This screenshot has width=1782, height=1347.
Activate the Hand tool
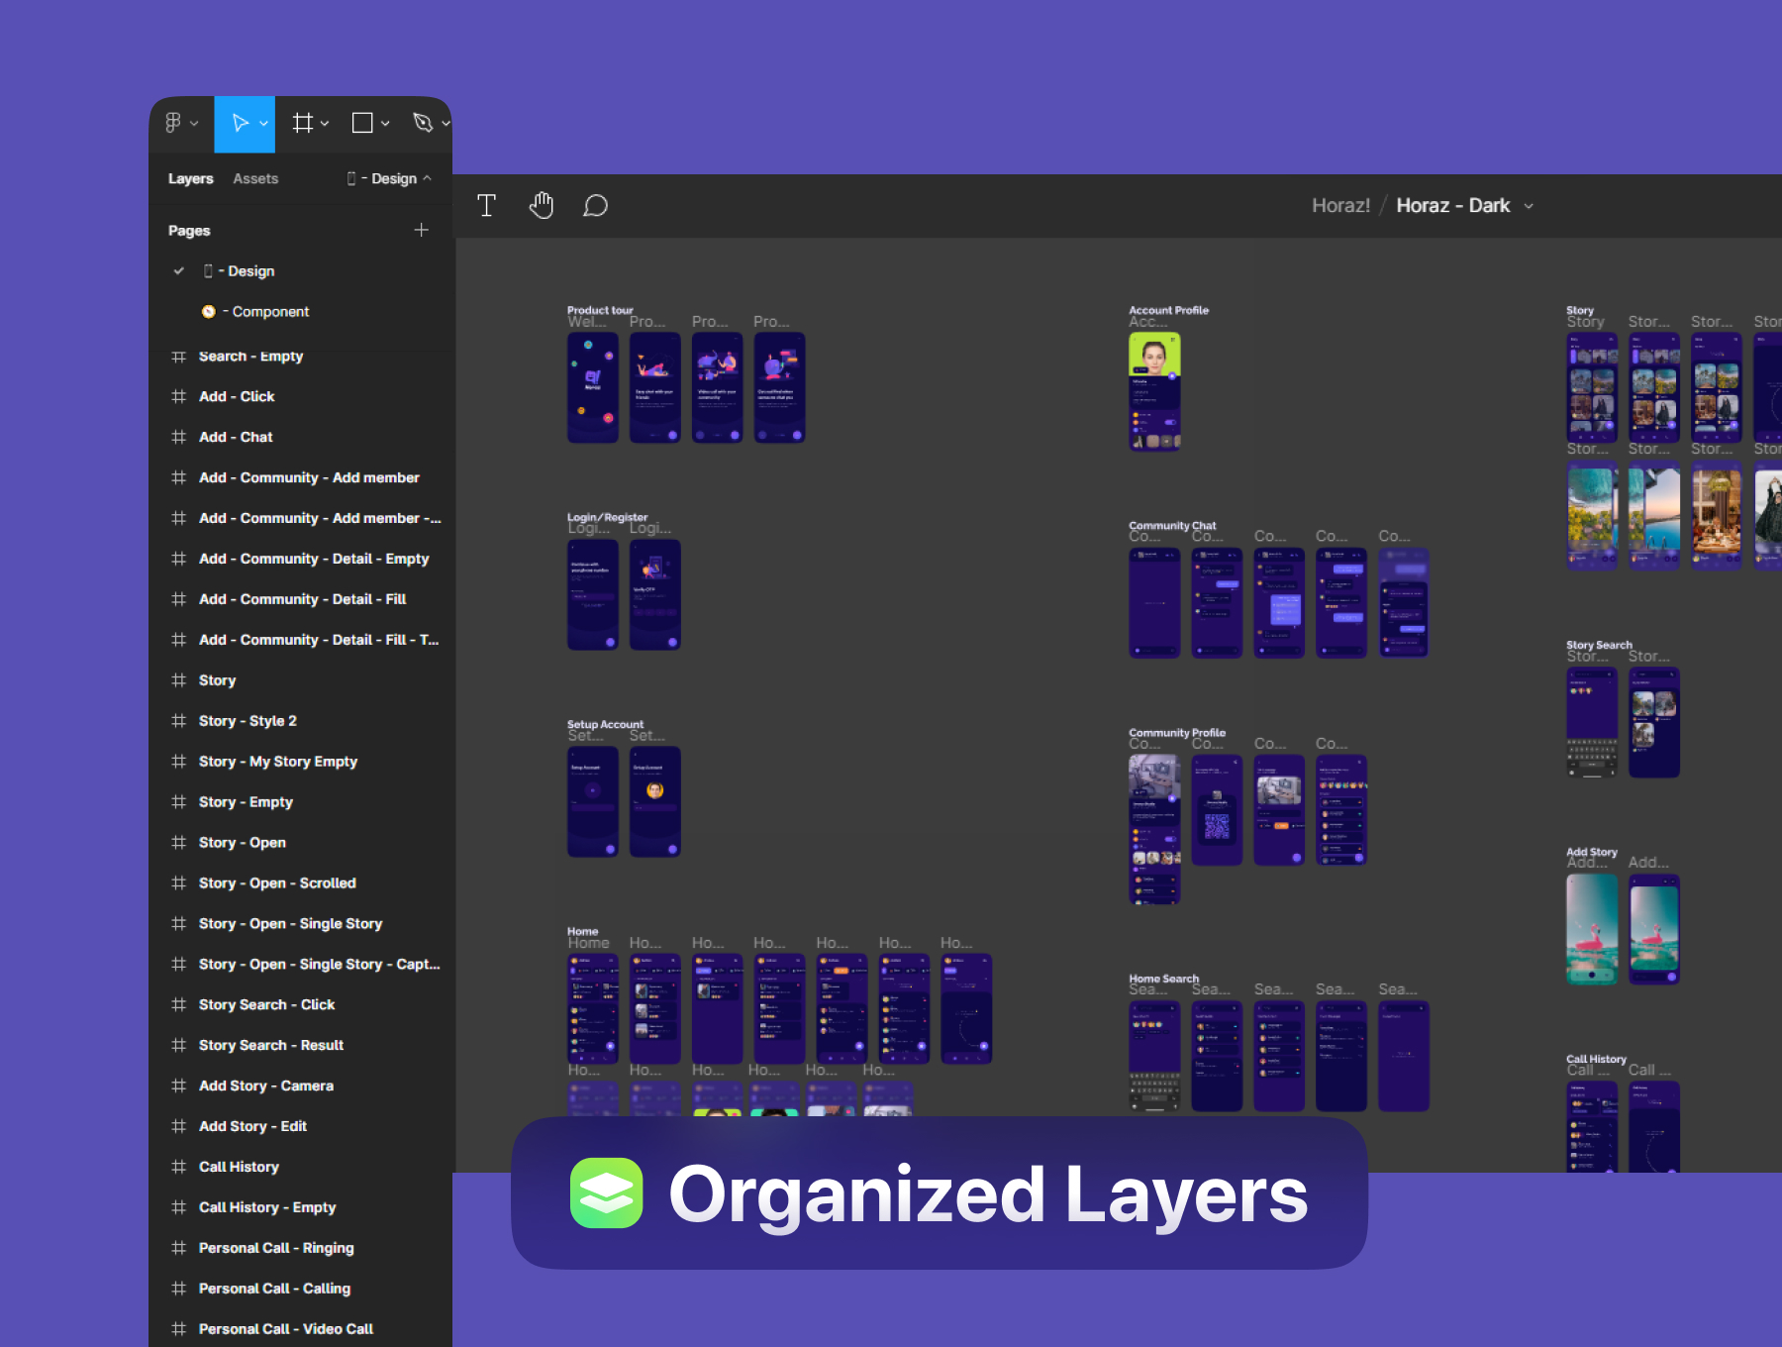coord(542,206)
